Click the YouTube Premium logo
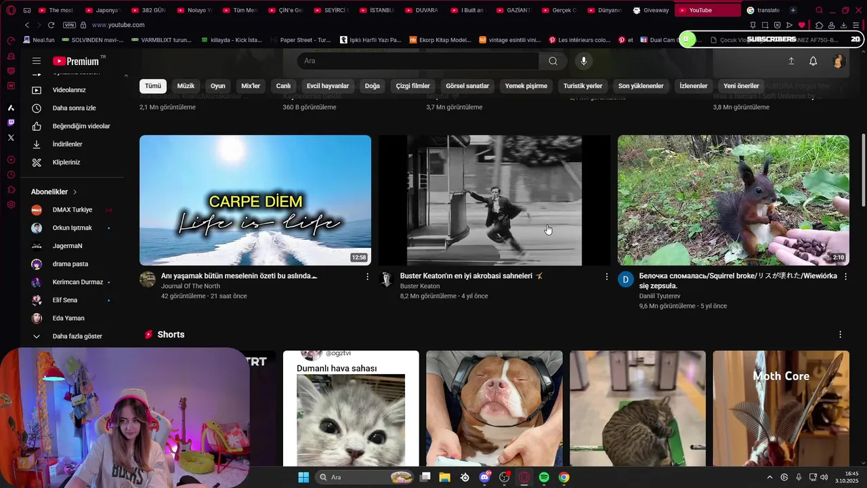Viewport: 867px width, 488px height. [x=76, y=61]
